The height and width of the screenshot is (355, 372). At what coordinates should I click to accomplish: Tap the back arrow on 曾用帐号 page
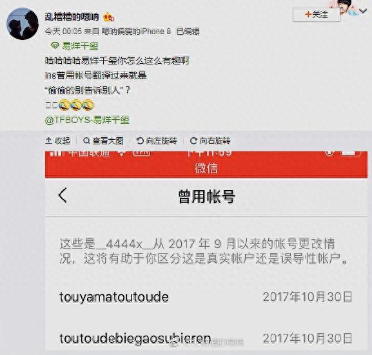pos(63,195)
